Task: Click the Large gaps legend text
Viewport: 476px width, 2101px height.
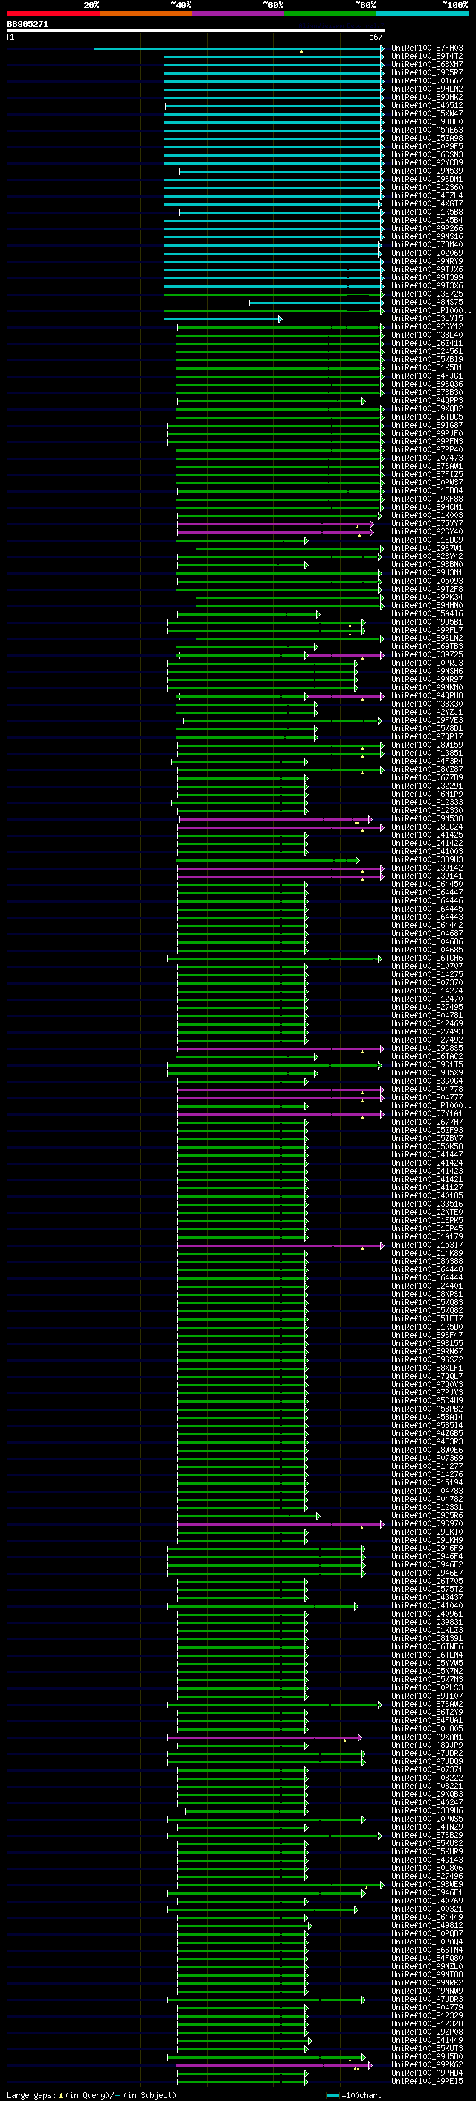Action: (x=91, y=2095)
